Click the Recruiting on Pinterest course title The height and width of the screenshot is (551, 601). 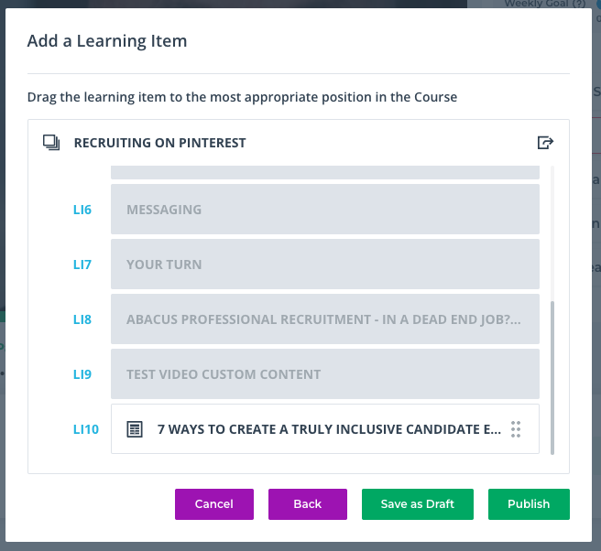pyautogui.click(x=159, y=143)
